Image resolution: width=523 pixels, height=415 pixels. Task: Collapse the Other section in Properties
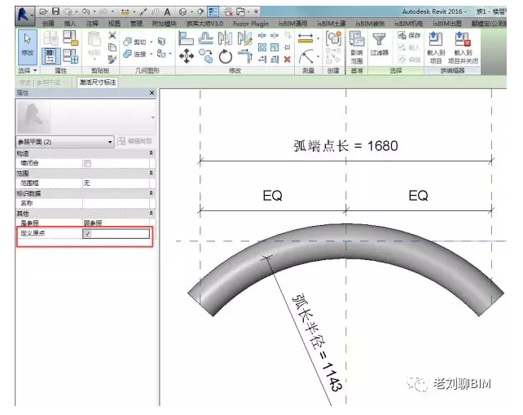point(151,213)
